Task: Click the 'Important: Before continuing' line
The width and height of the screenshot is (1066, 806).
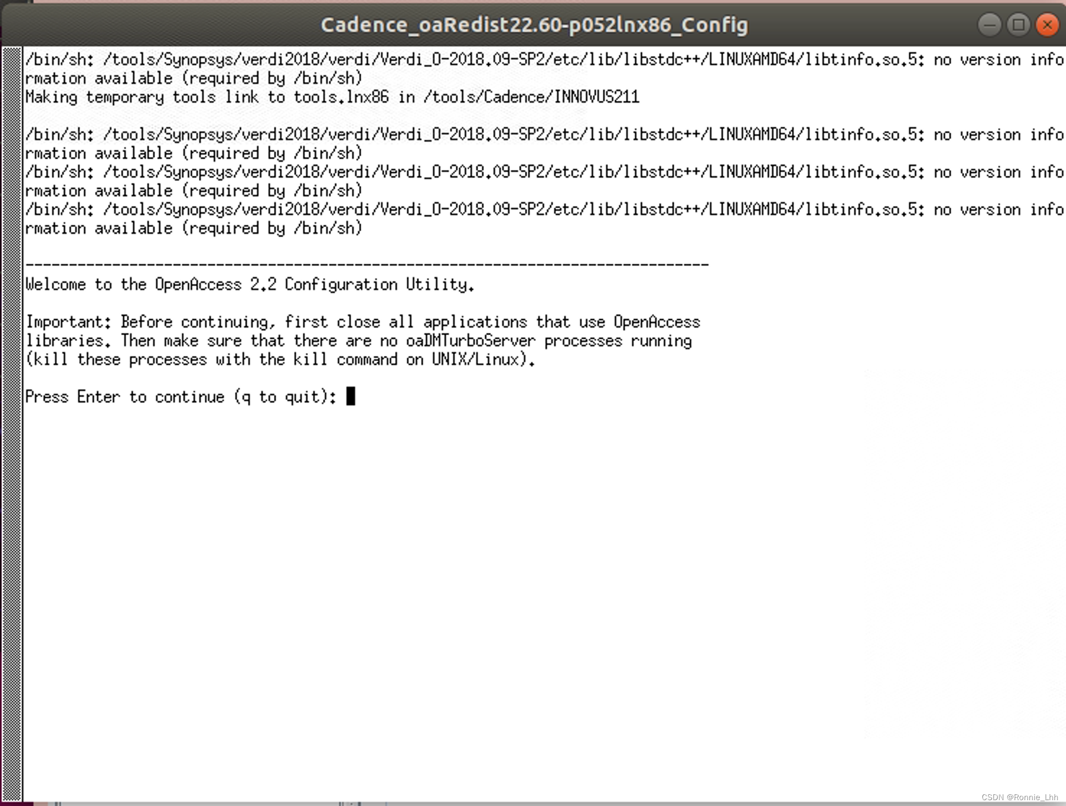Action: coord(363,322)
